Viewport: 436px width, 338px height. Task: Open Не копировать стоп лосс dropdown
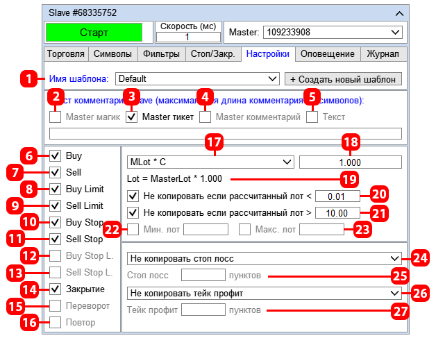[264, 259]
